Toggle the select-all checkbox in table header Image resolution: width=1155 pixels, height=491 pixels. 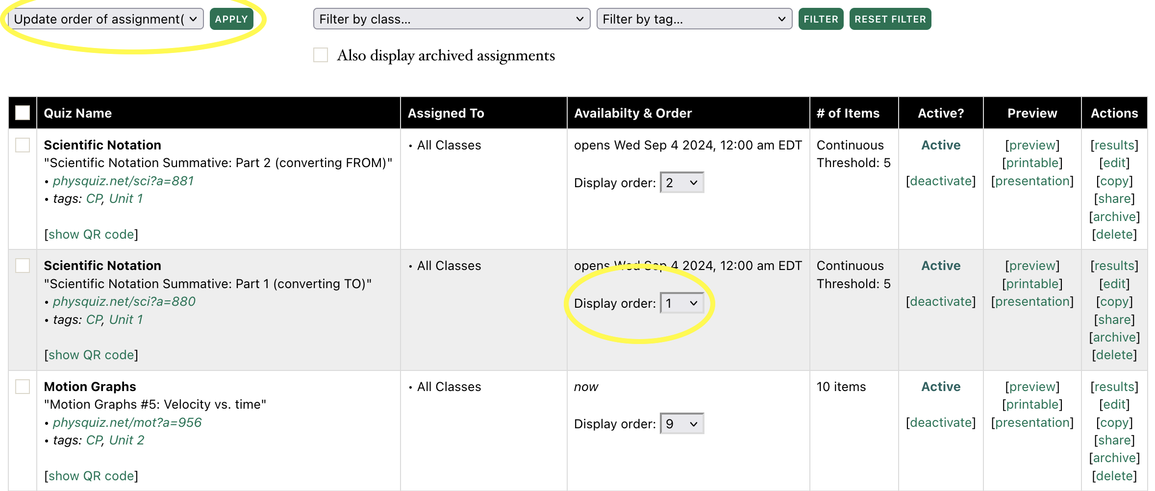[23, 113]
